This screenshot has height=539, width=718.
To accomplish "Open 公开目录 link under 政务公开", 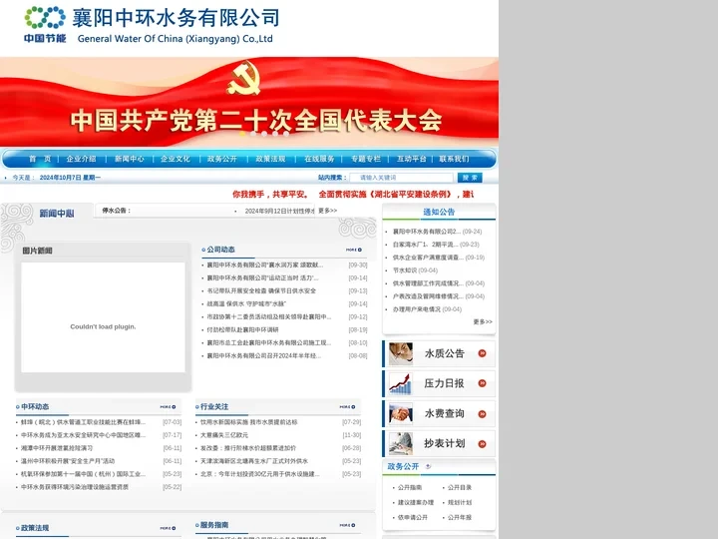I will [460, 488].
